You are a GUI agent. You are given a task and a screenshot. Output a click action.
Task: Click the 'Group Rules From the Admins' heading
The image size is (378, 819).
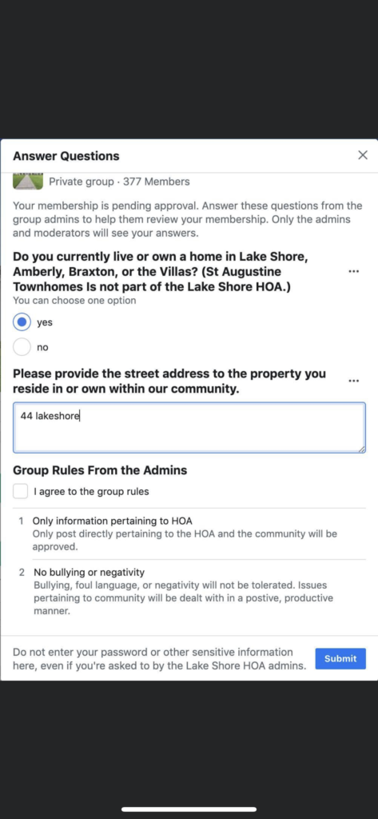click(x=100, y=470)
